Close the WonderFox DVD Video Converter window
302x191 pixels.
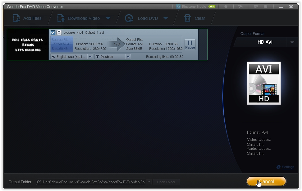[291, 7]
